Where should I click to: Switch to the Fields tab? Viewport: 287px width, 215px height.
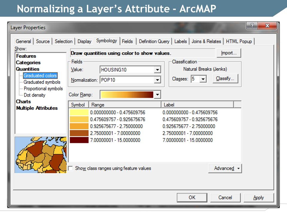[x=127, y=41]
